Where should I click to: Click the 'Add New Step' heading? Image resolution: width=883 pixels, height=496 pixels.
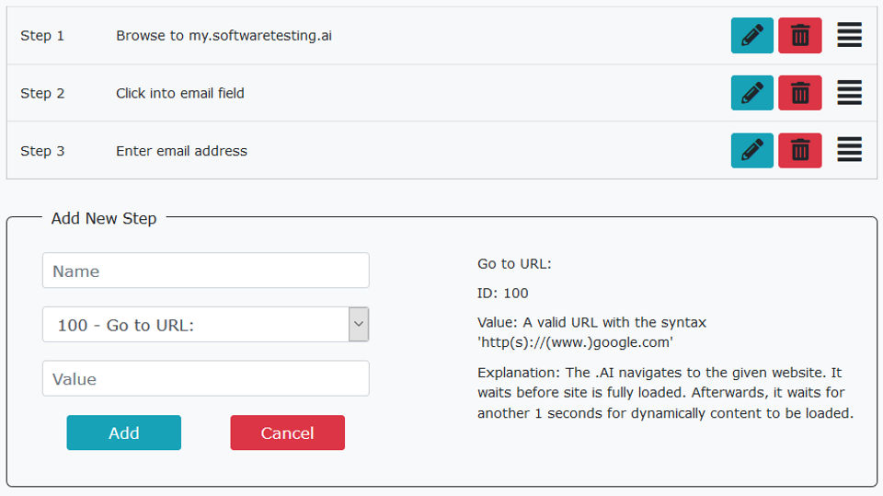coord(104,218)
